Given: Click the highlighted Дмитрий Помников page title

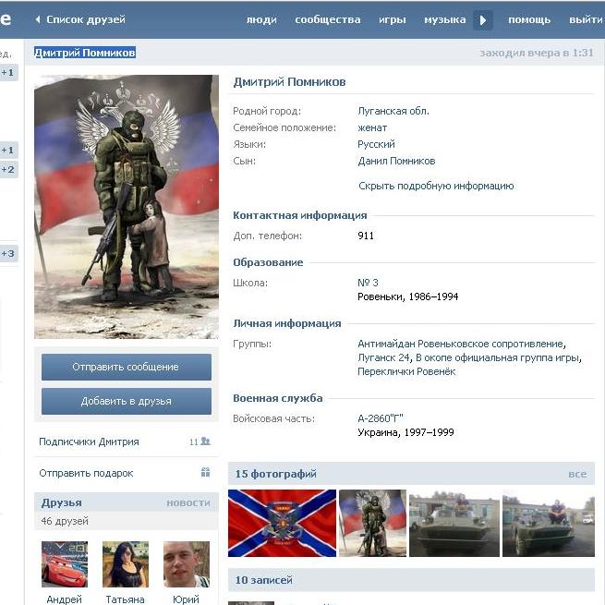Looking at the screenshot, I should [85, 53].
